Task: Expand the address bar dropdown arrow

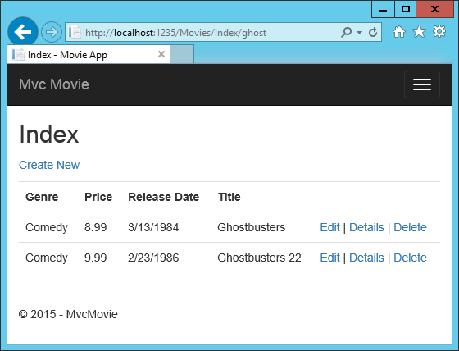Action: point(359,32)
